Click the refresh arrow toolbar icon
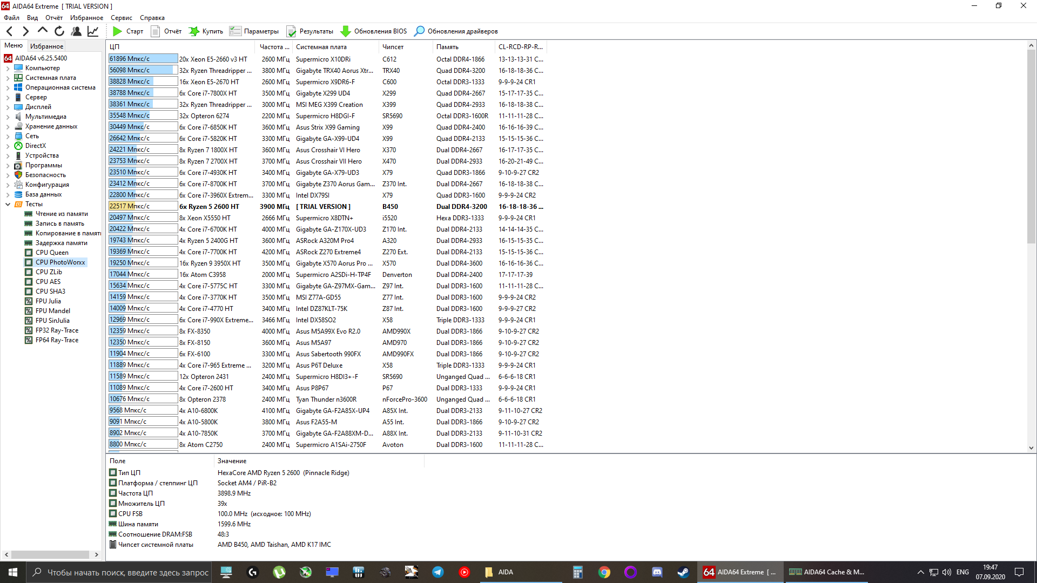The image size is (1037, 583). coord(59,31)
